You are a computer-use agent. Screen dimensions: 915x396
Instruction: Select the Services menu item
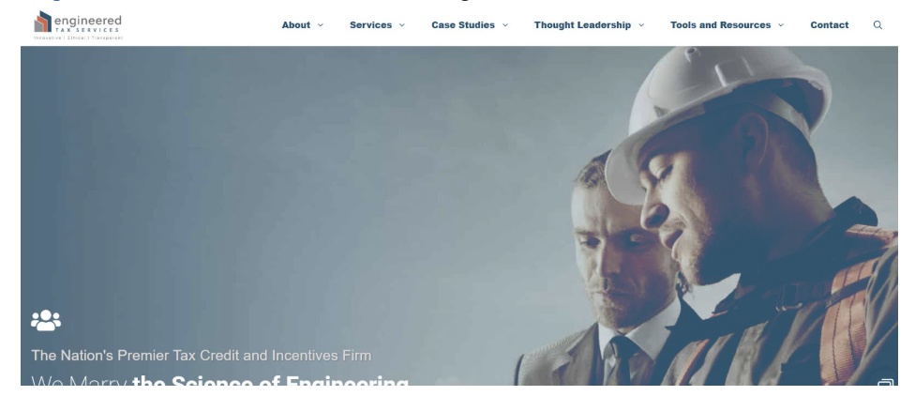pyautogui.click(x=370, y=25)
